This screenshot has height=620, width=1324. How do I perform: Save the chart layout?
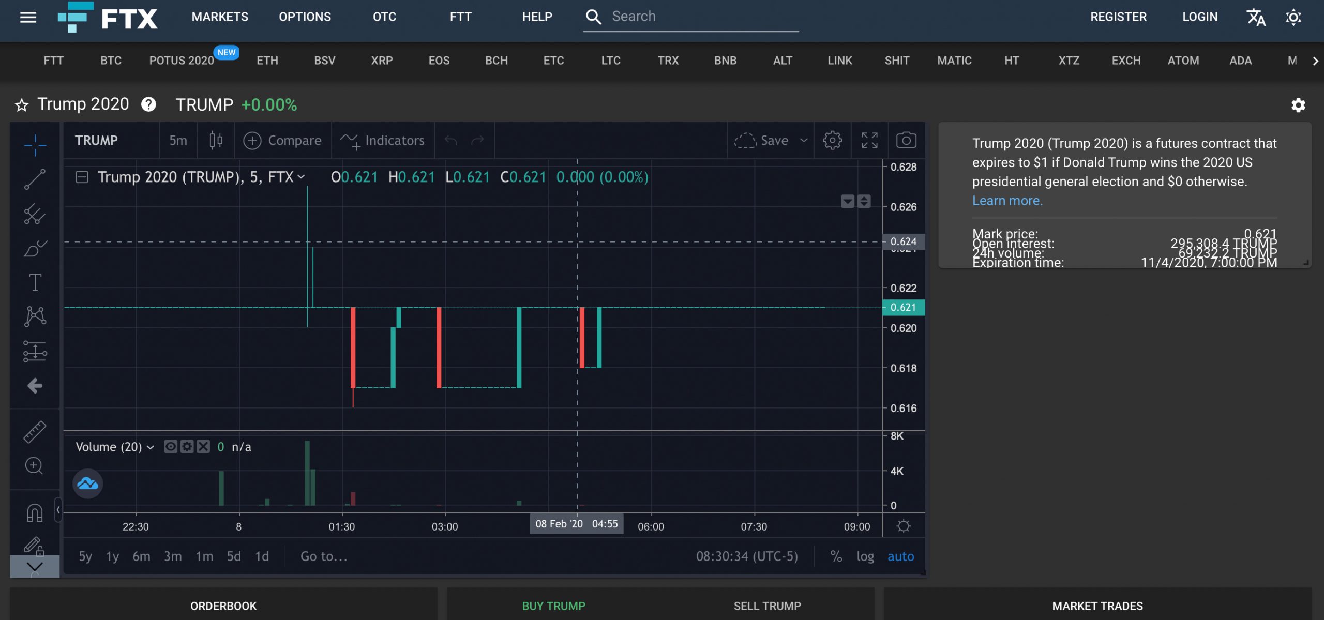coord(761,140)
